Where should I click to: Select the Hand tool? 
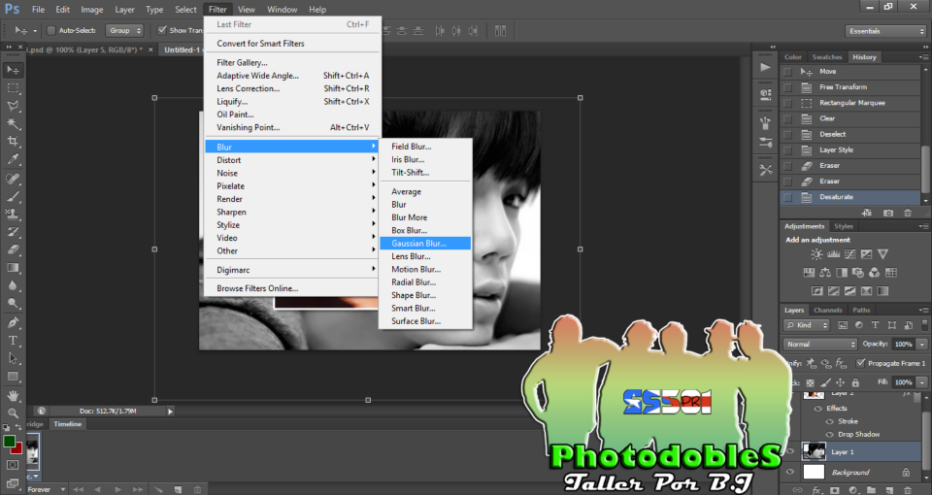(x=13, y=395)
